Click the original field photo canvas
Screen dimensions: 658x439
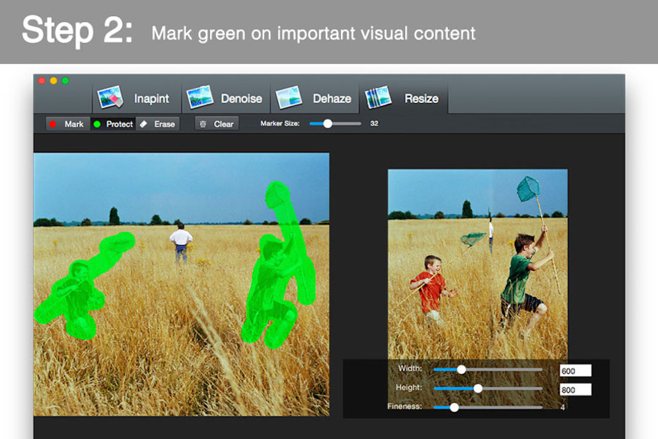(181, 284)
